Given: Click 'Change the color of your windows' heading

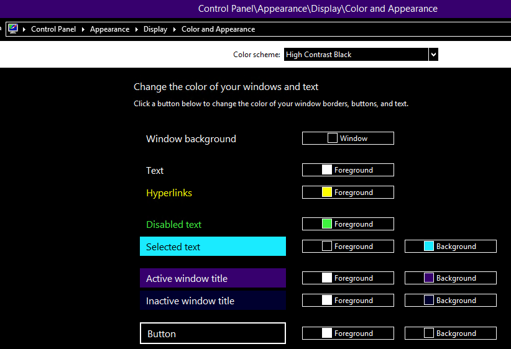Looking at the screenshot, I should (x=226, y=86).
